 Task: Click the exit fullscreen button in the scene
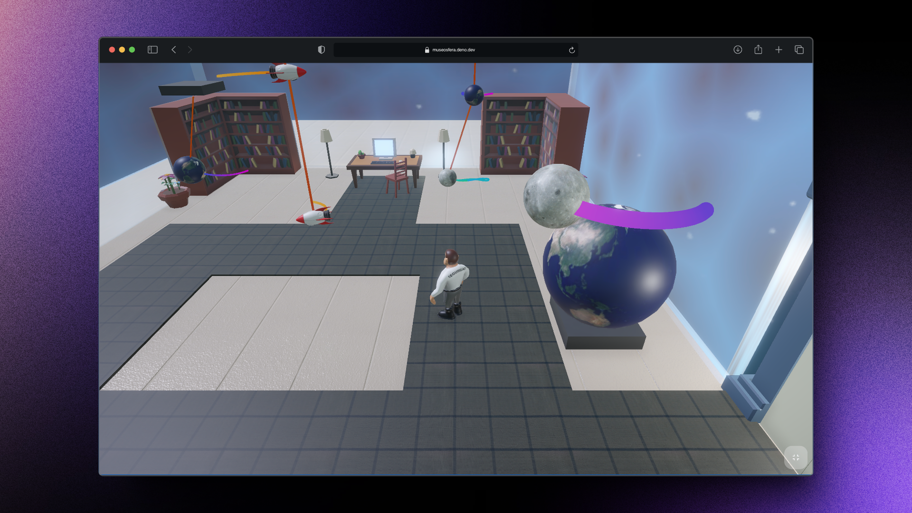click(x=796, y=457)
